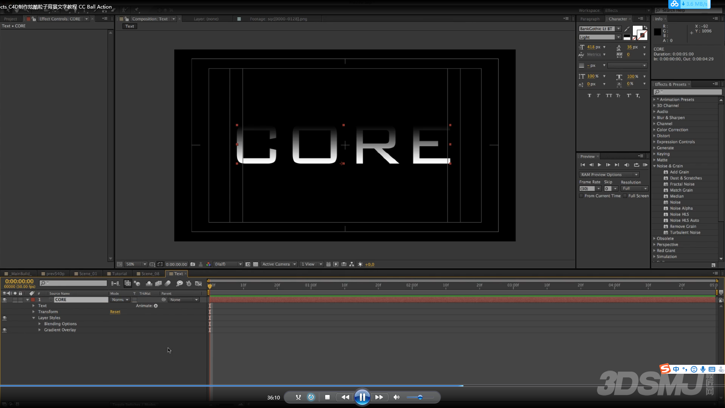Toggle Pixel Aspect Ratio Correction icon

pos(328,264)
